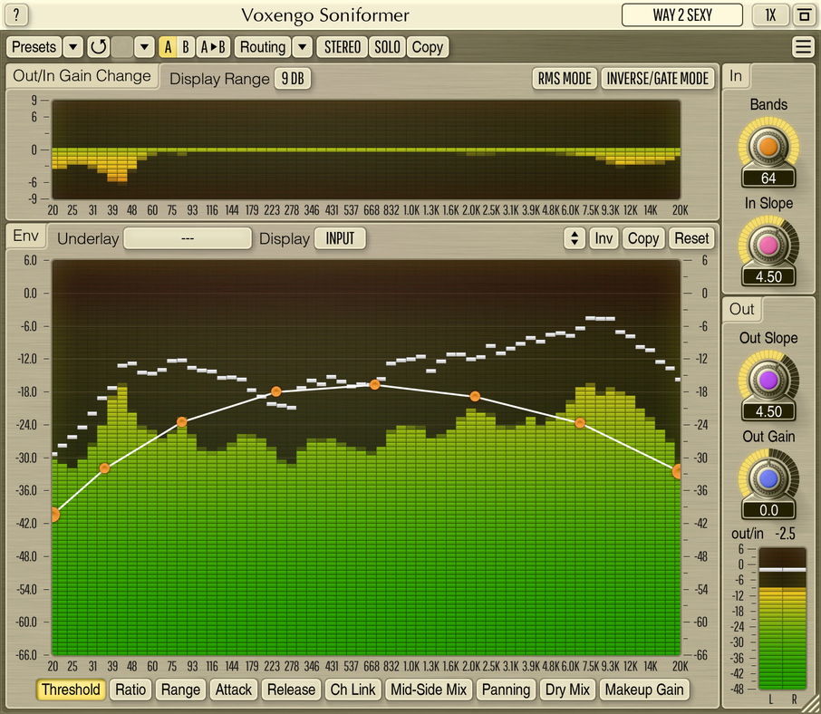The width and height of the screenshot is (821, 714).
Task: Click the 9 DB Display Range selector
Action: pos(294,79)
